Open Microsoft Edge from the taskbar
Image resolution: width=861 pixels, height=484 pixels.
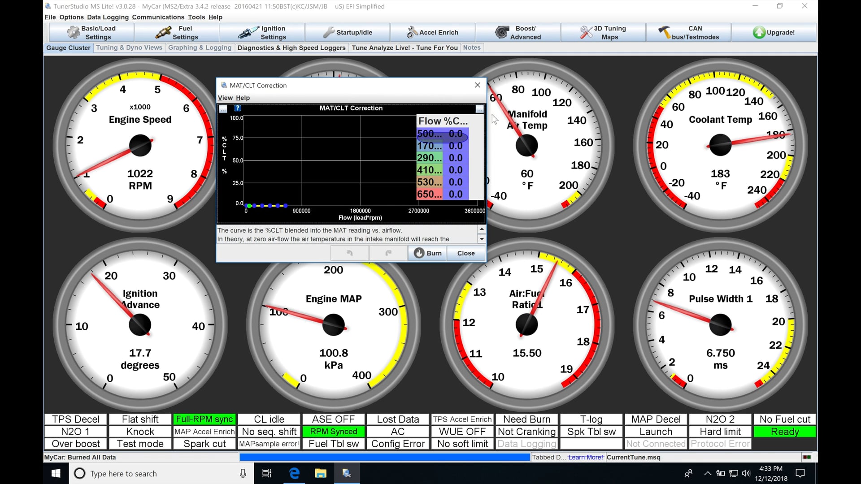tap(294, 473)
